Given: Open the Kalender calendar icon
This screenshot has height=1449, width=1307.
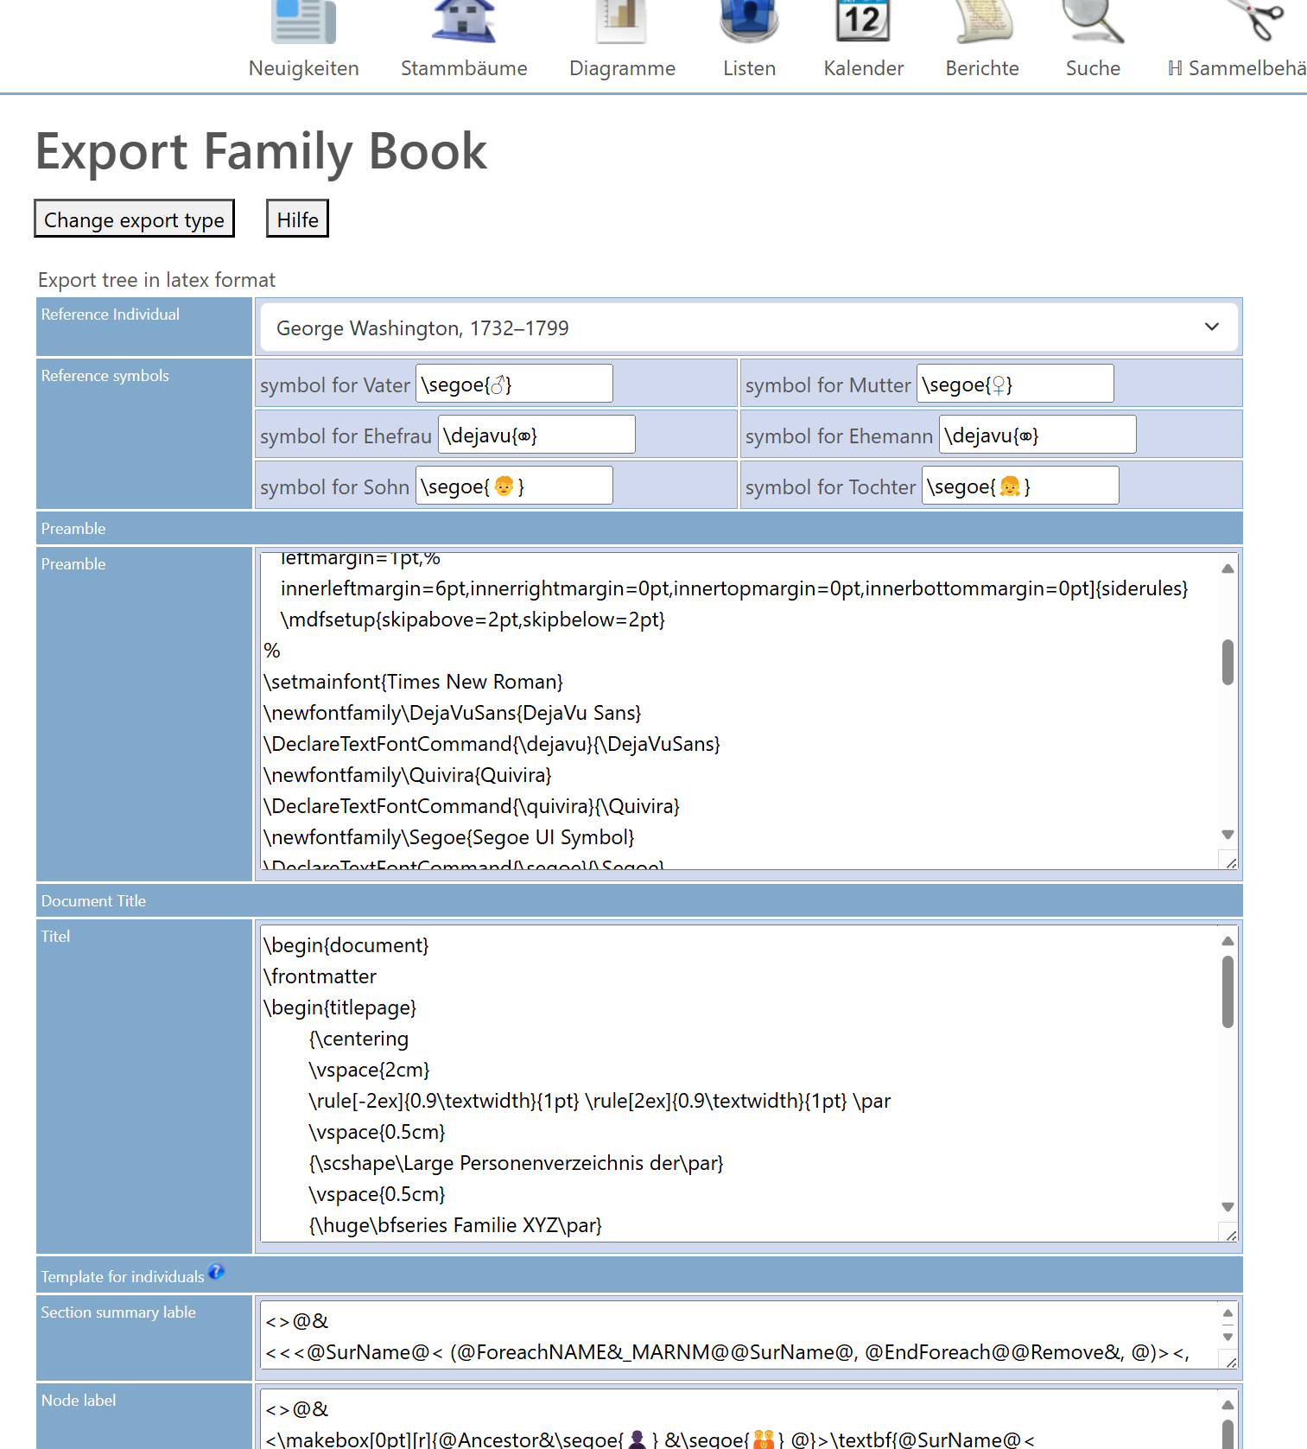Looking at the screenshot, I should (863, 21).
